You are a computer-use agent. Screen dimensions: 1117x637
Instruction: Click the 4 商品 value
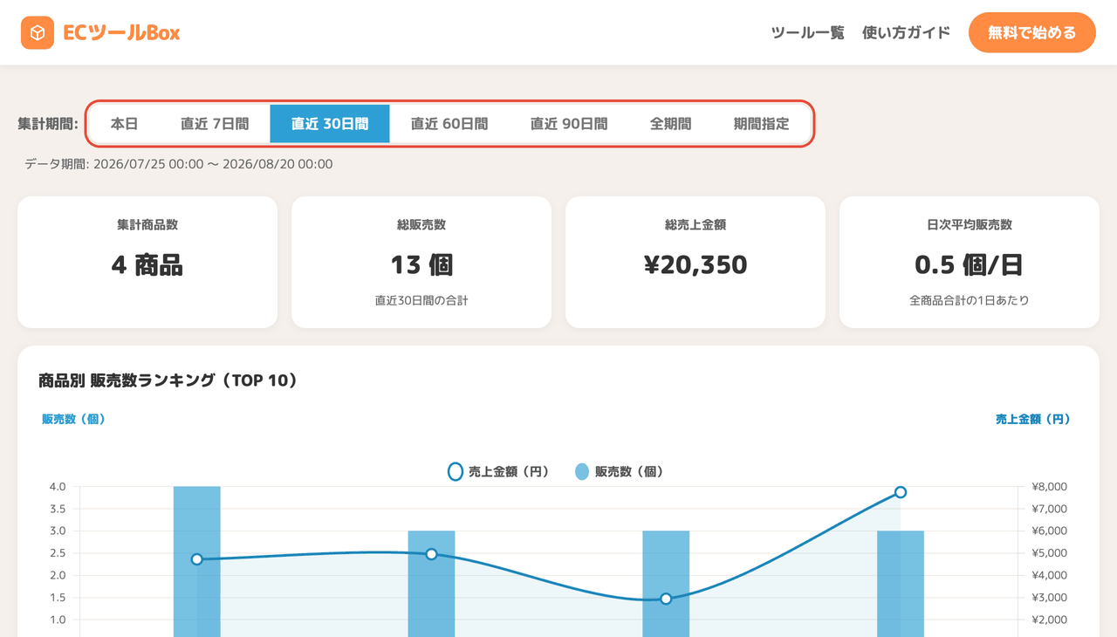pos(147,264)
